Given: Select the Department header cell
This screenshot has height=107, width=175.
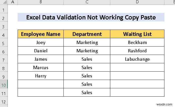Looking at the screenshot, I should [x=87, y=34].
